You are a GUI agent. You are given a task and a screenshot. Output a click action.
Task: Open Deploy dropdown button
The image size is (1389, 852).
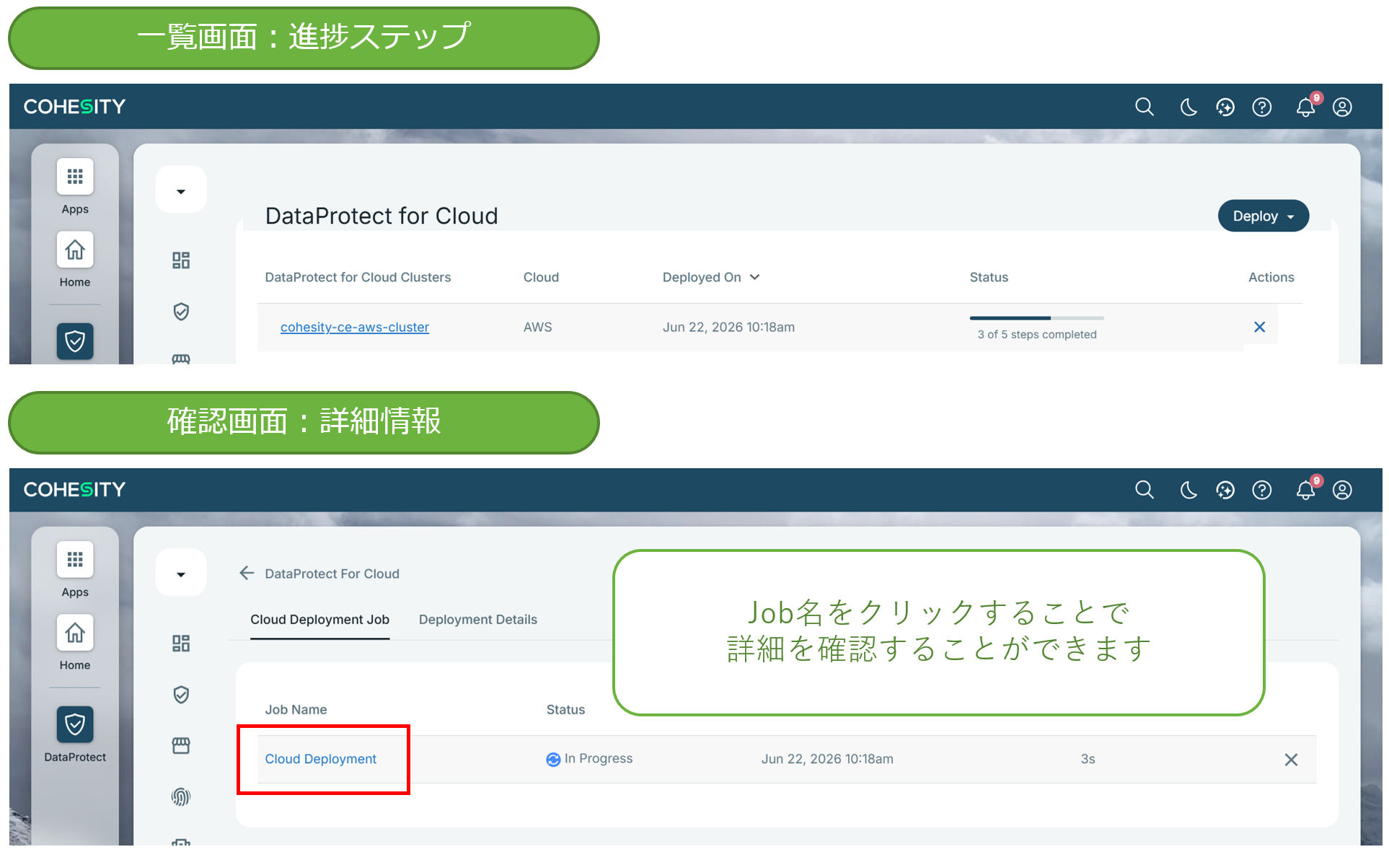(1264, 216)
